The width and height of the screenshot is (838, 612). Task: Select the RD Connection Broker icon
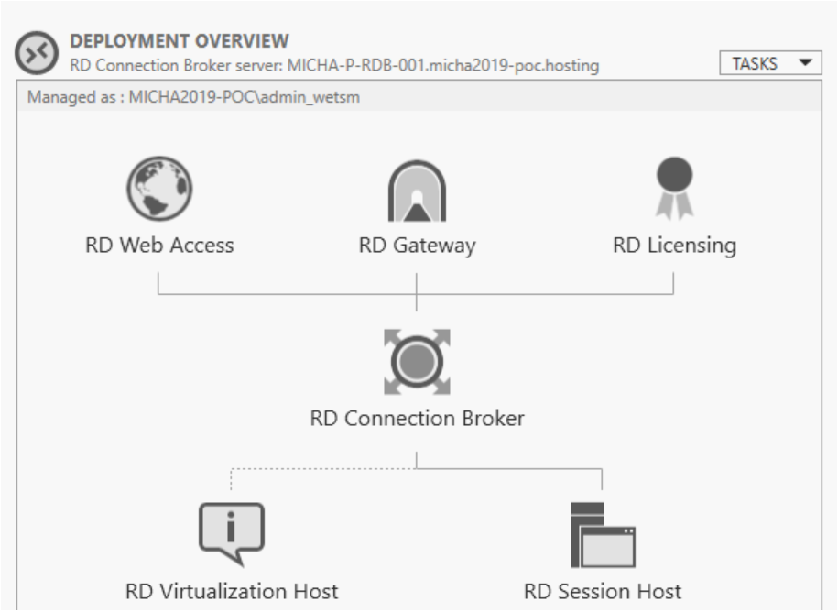417,363
